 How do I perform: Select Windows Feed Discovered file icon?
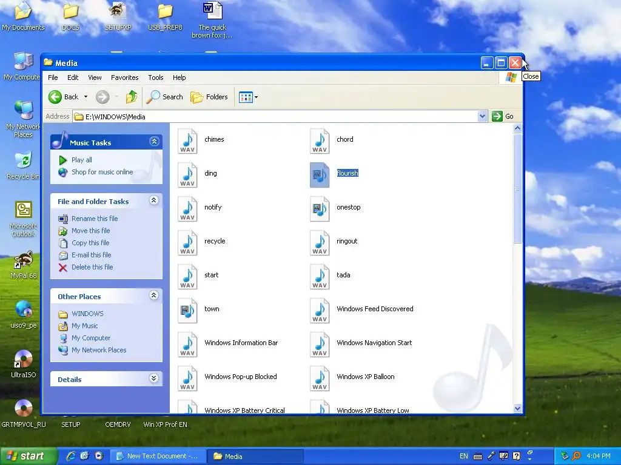coord(320,311)
